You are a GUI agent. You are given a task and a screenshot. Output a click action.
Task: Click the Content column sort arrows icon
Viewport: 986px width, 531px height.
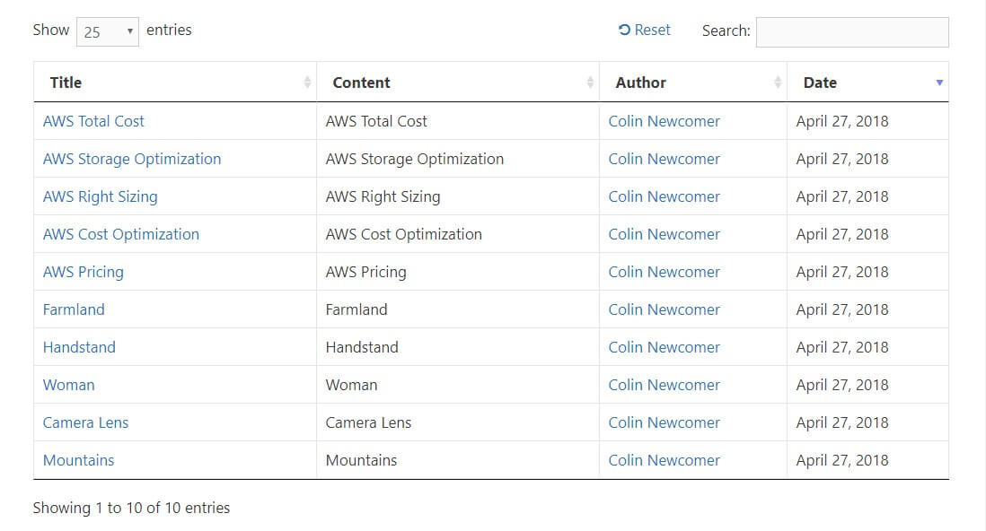pos(590,83)
